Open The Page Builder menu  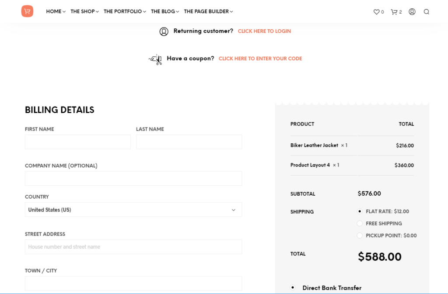208,11
